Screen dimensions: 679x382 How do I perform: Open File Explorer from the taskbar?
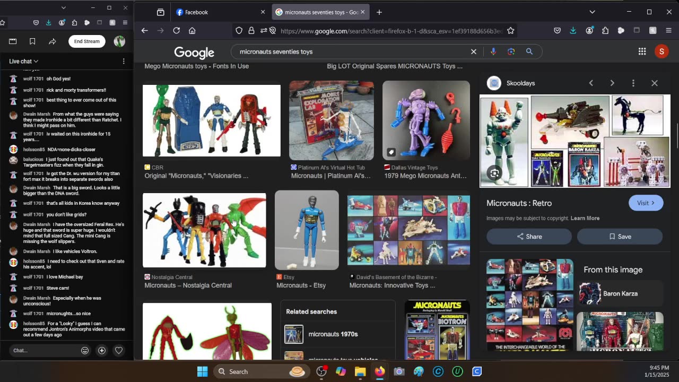click(360, 371)
